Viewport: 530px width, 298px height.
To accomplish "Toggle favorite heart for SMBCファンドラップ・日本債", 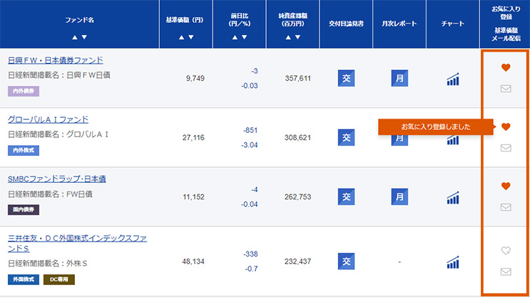I will [x=506, y=186].
